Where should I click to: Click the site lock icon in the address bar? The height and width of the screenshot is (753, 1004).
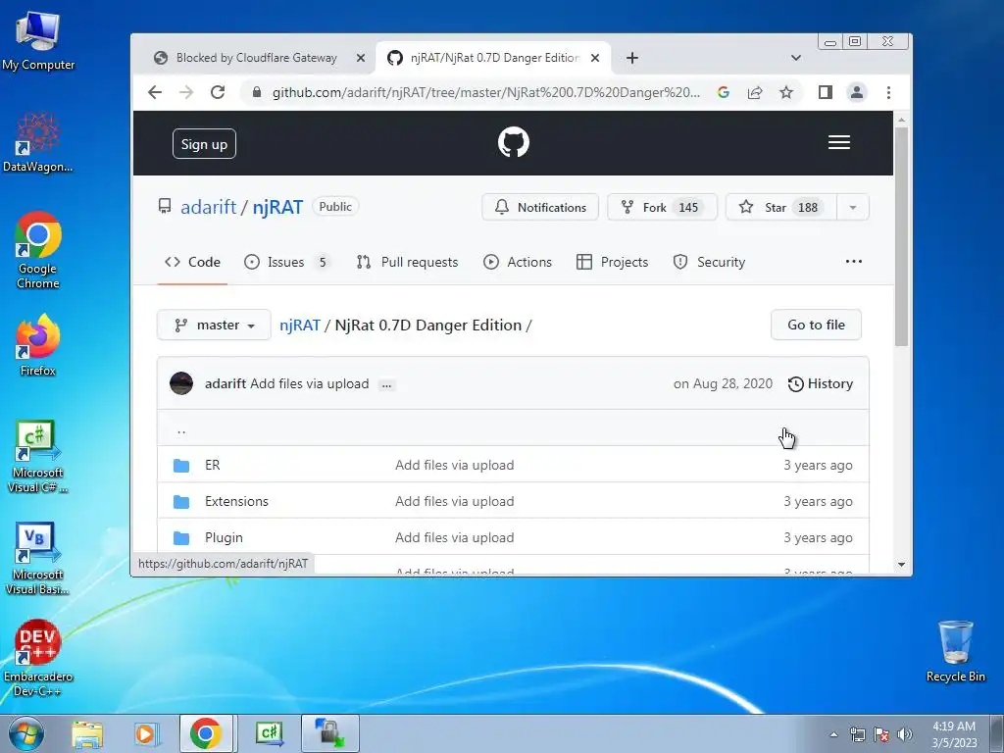257,92
